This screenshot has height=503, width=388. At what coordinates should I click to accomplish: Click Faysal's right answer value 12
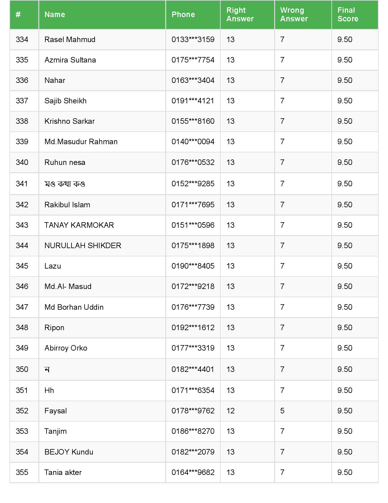click(230, 411)
